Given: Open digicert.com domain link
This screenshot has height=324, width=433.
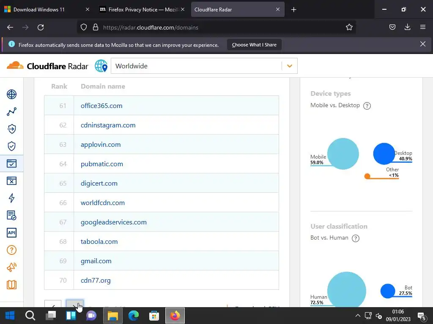Looking at the screenshot, I should click(x=99, y=184).
